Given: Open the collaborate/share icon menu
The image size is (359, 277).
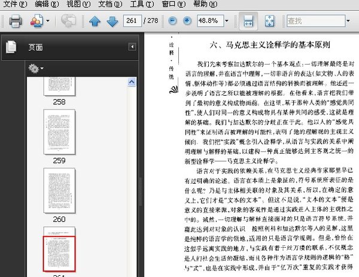Looking at the screenshot, I should click(x=37, y=22).
